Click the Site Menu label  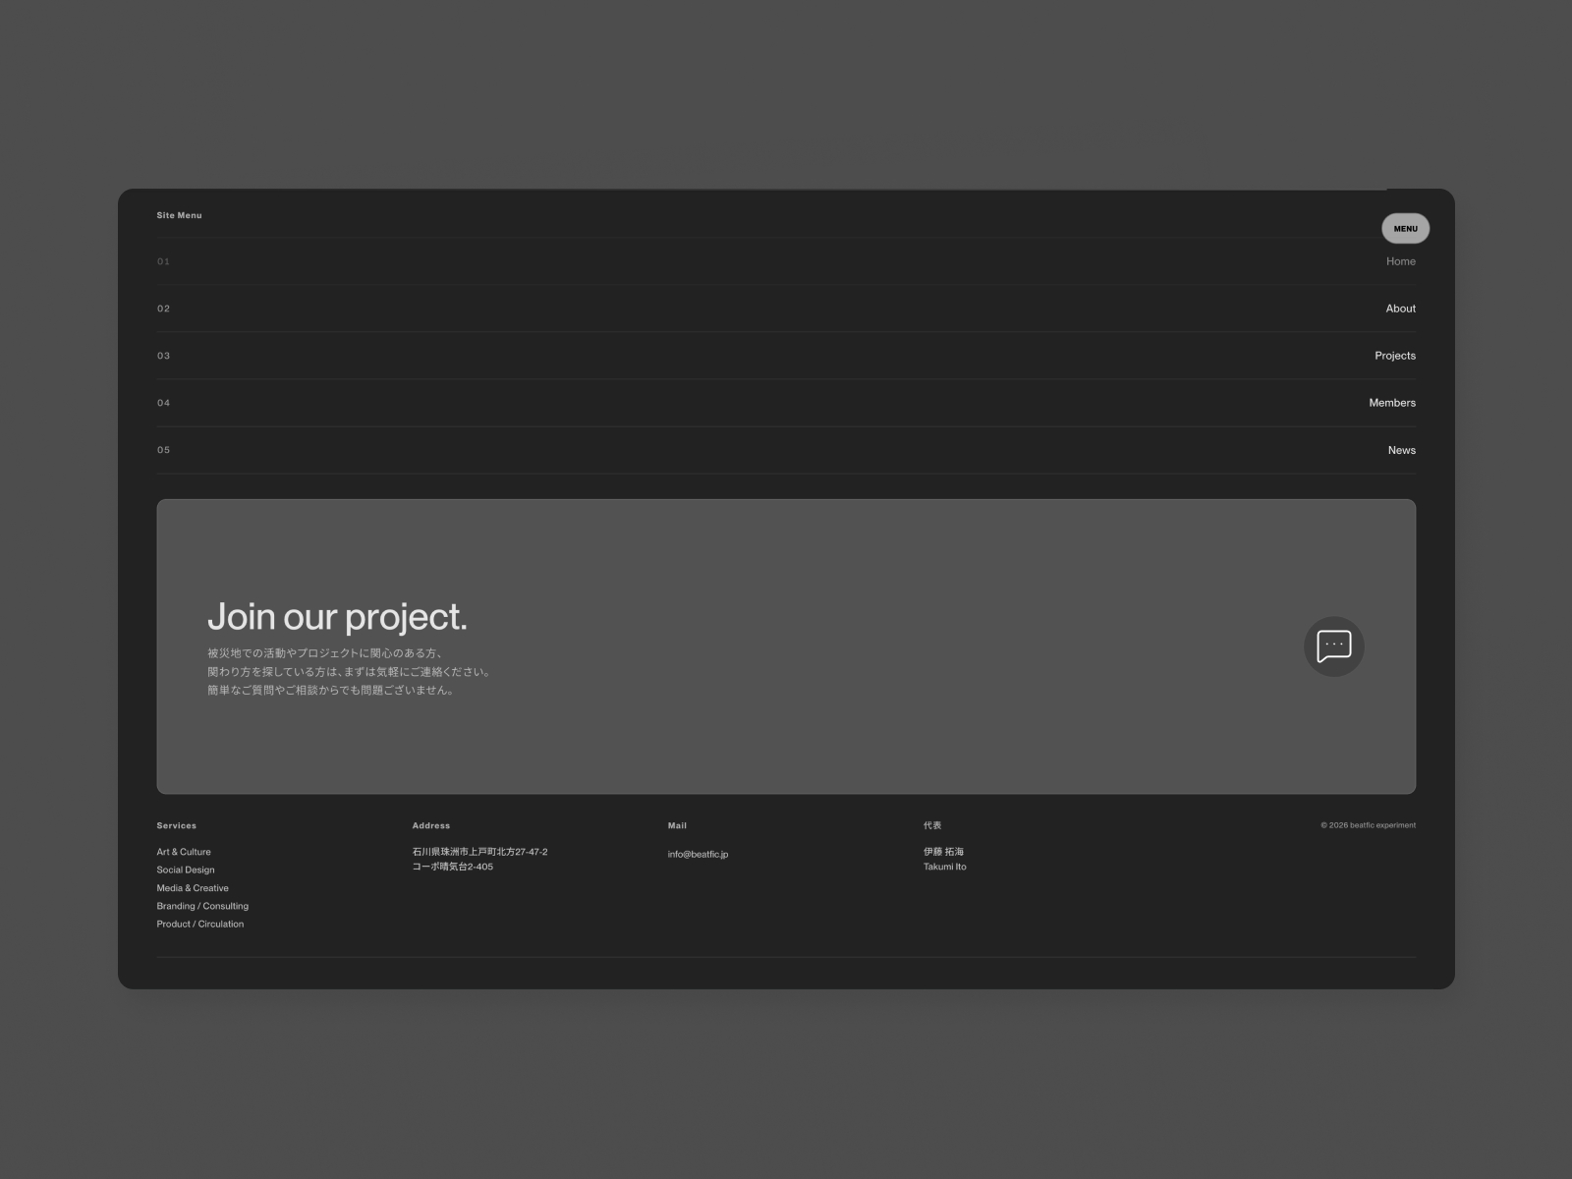(179, 215)
